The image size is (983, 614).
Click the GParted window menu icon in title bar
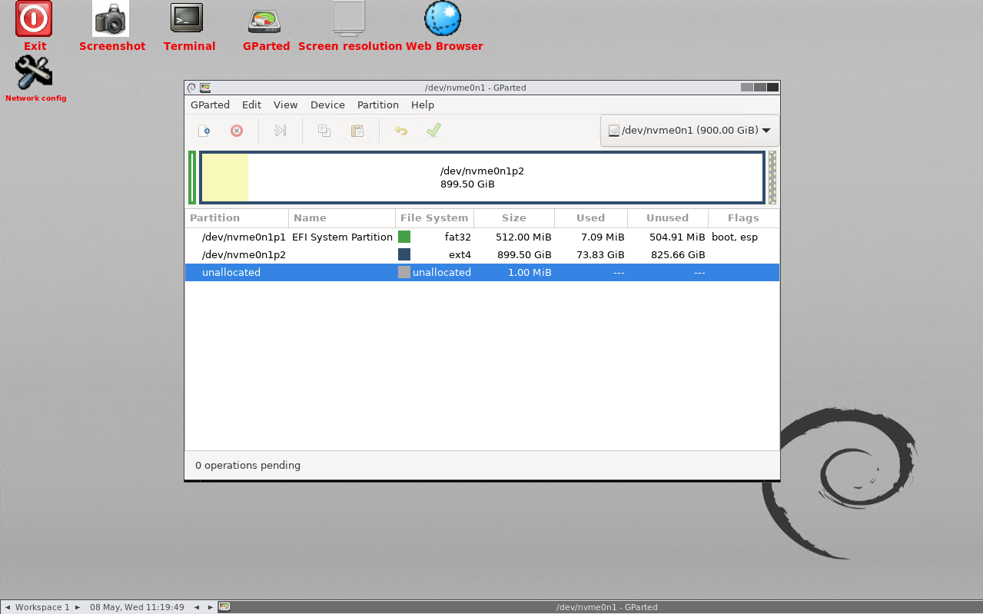pos(192,88)
